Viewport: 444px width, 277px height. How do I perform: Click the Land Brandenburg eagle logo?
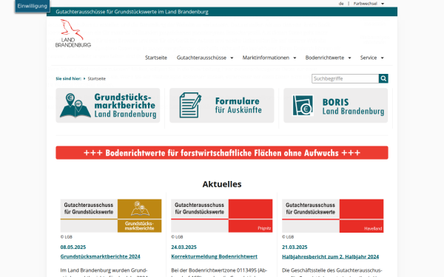73,33
